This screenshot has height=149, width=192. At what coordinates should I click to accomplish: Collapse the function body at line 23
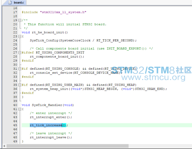(20, 36)
